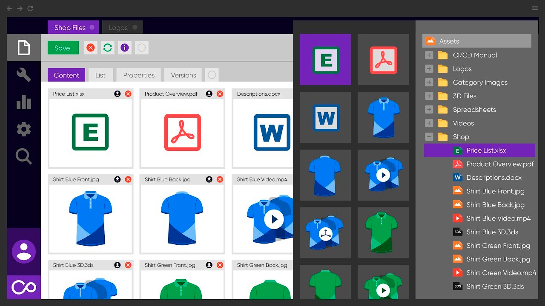
Task: Go forward with the browser forward arrow
Action: coord(20,8)
